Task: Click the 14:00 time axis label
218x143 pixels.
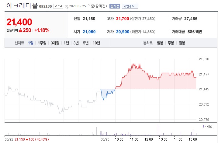Action: click(178, 139)
